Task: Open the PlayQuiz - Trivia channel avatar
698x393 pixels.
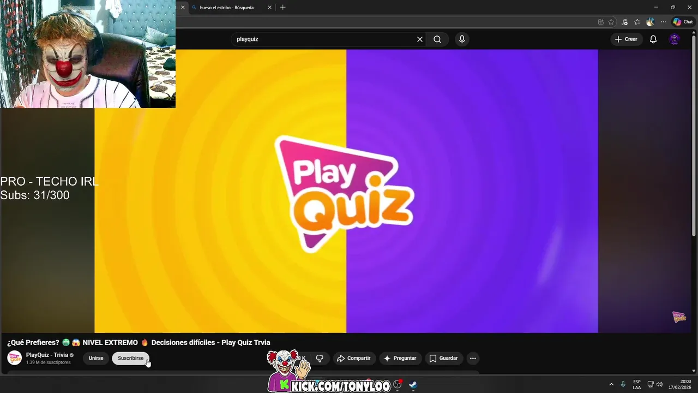Action: [14, 358]
